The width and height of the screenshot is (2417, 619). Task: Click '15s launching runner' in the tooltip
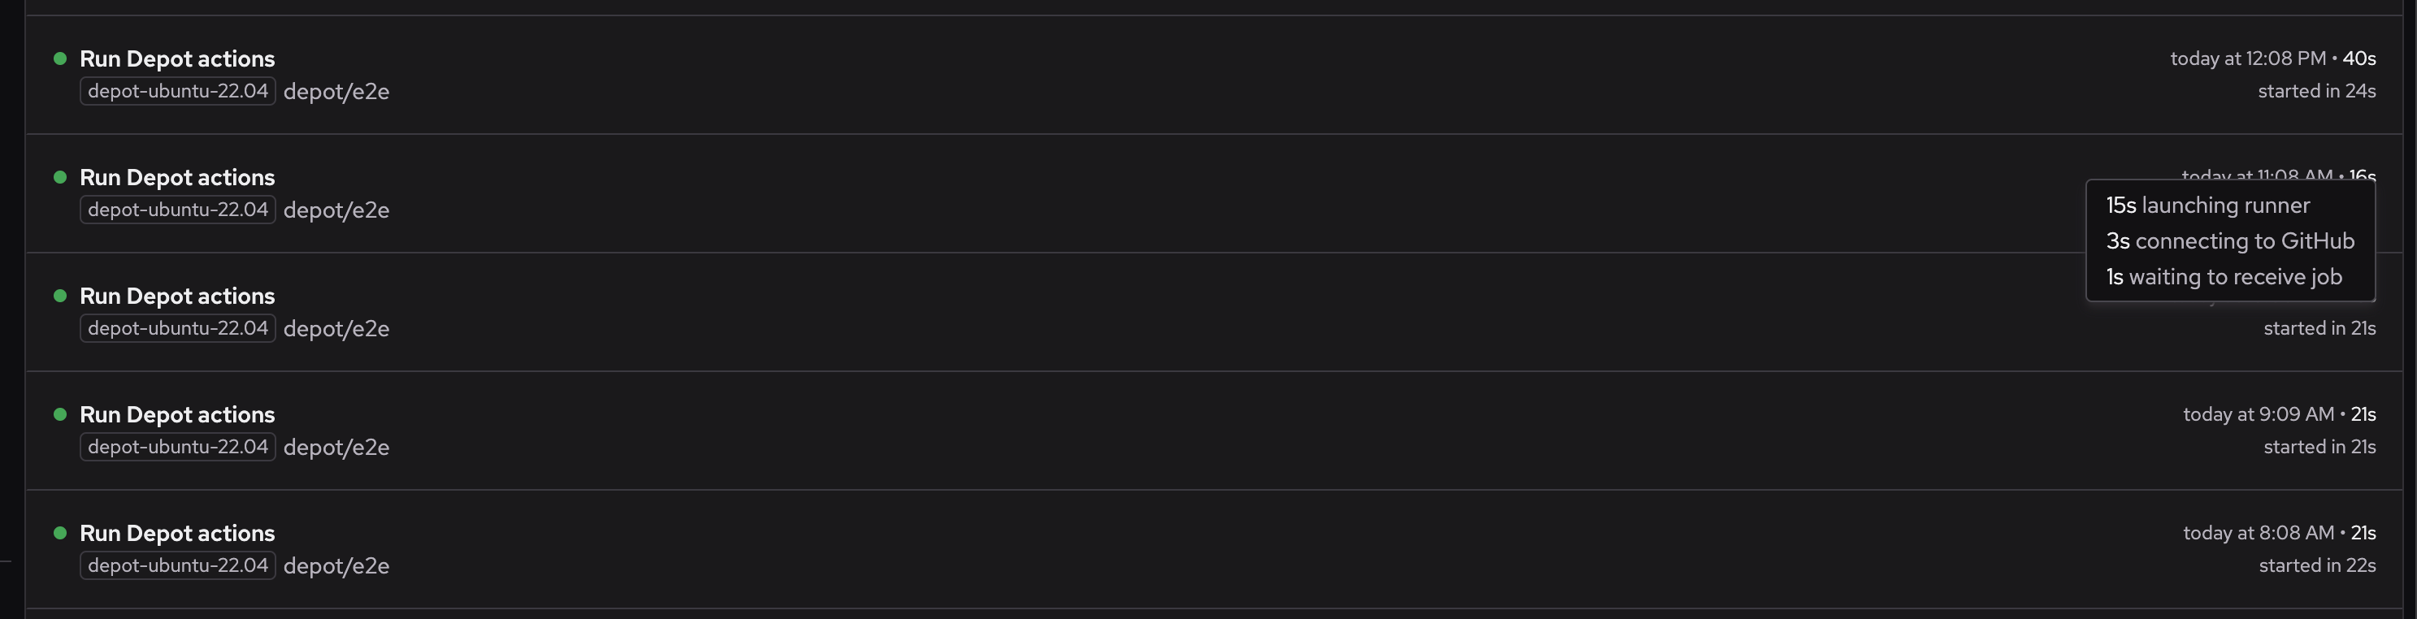pyautogui.click(x=2207, y=206)
